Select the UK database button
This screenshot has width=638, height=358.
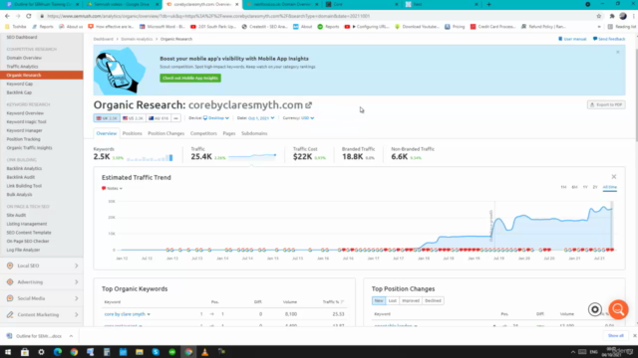[107, 118]
